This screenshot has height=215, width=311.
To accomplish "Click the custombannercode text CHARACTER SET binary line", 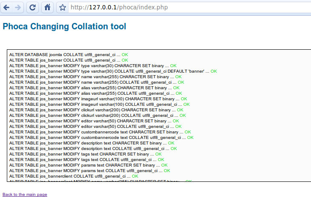I will (100, 132).
